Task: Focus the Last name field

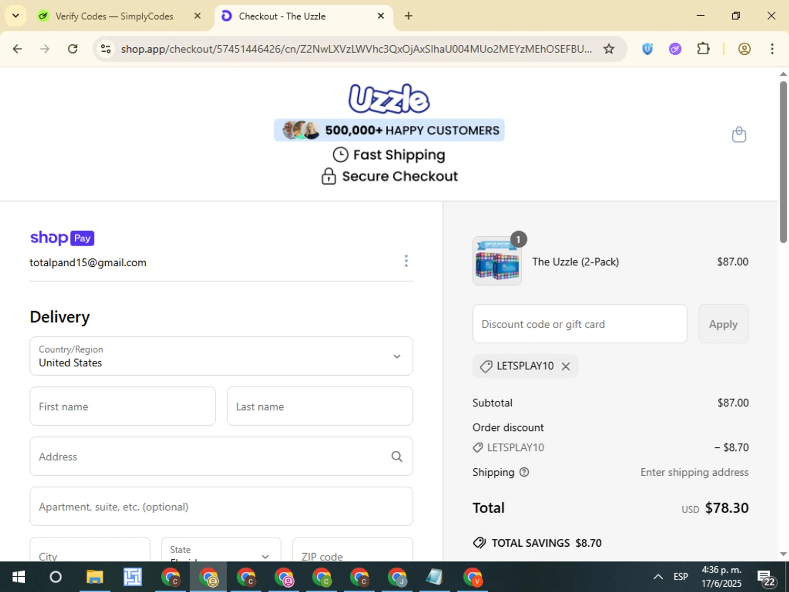Action: (320, 406)
